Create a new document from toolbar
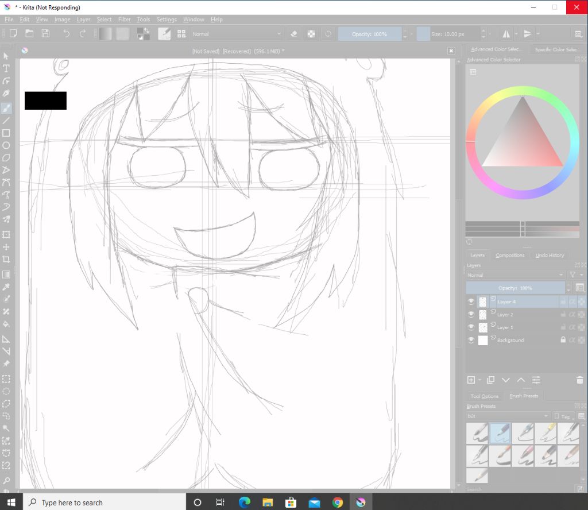 pyautogui.click(x=13, y=34)
